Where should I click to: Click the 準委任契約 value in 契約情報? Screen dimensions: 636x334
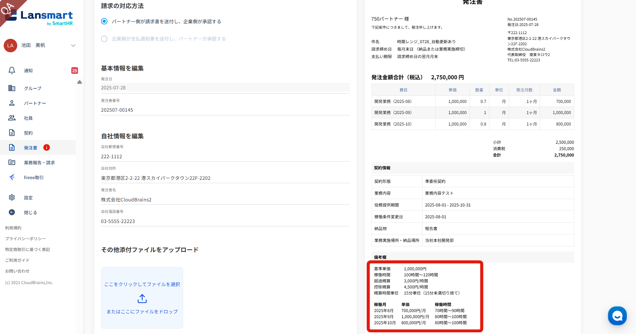435,182
